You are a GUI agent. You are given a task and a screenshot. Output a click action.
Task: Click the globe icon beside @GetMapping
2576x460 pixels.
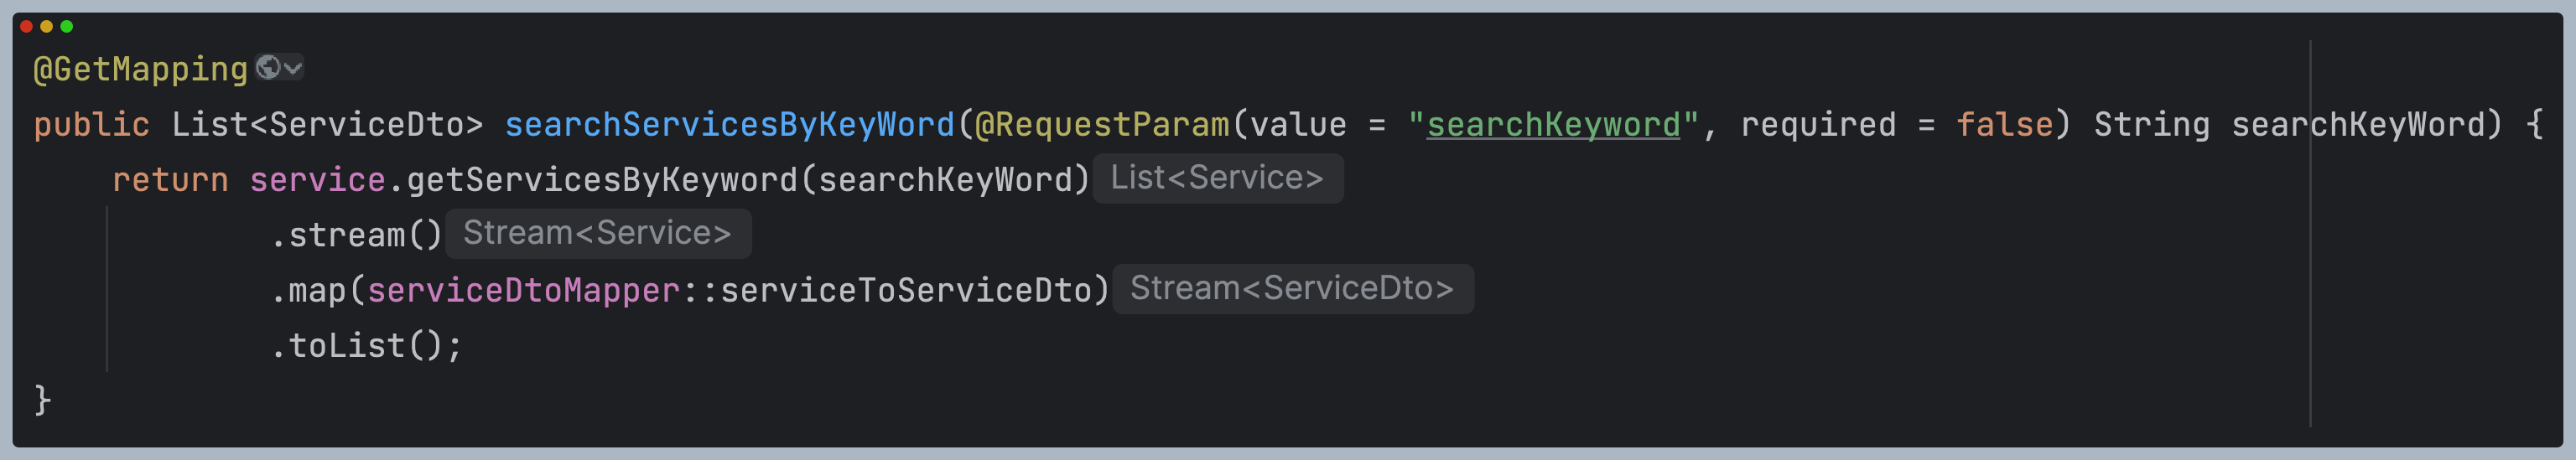(x=267, y=67)
